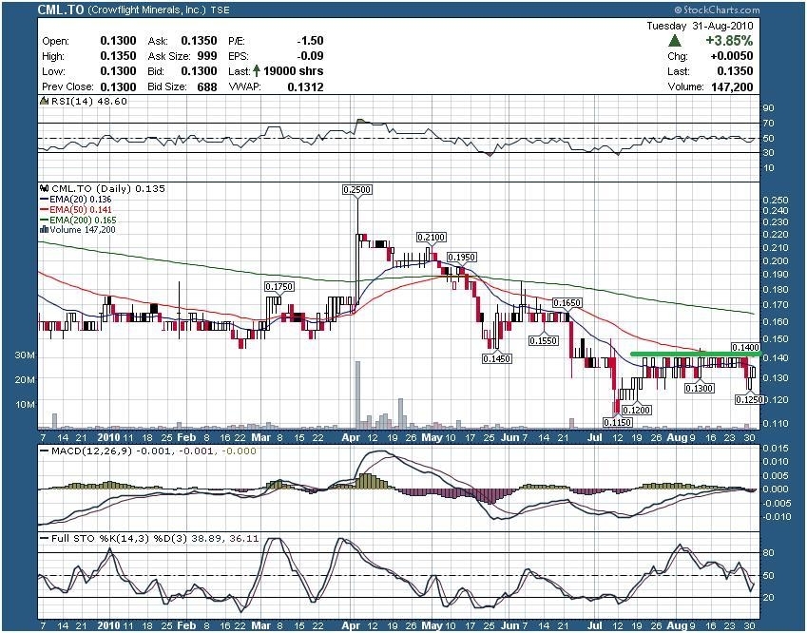Click the tallest April volume bar
The height and width of the screenshot is (633, 807).
pos(357,394)
